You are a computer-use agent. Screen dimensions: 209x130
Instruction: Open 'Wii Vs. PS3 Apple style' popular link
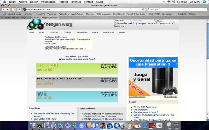coord(145,107)
